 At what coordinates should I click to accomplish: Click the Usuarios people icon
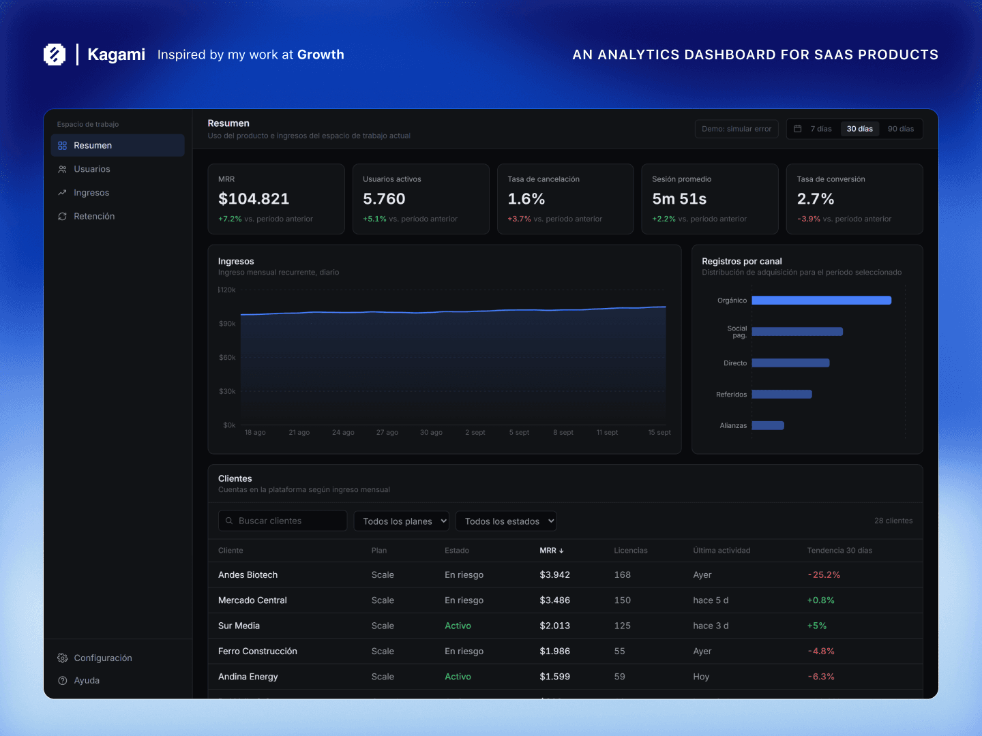(62, 169)
